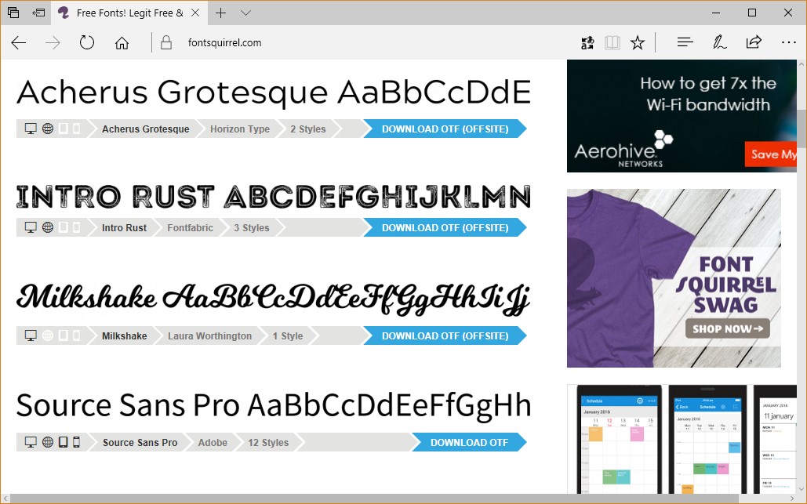Select the Free Fonts browser tab
The width and height of the screenshot is (807, 504).
pos(125,13)
